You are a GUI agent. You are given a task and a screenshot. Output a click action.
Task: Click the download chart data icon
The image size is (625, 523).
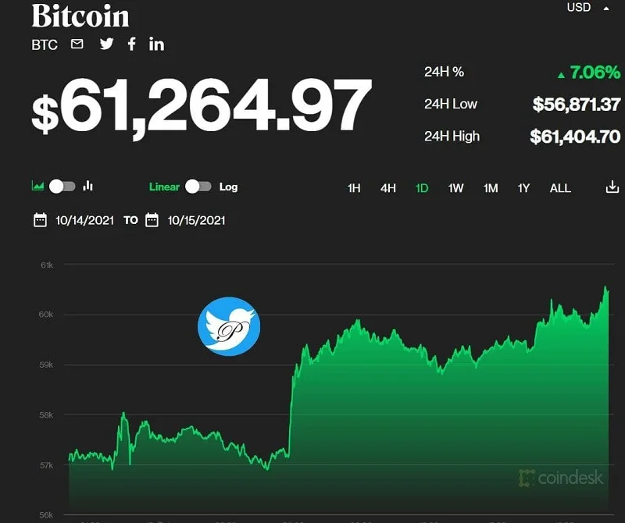tap(612, 187)
